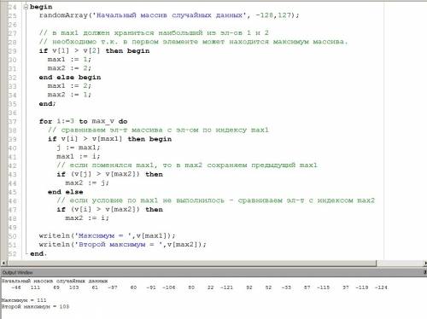Click the horizontal scrollbar thumb under the code editor
The image size is (427, 319).
click(x=191, y=264)
